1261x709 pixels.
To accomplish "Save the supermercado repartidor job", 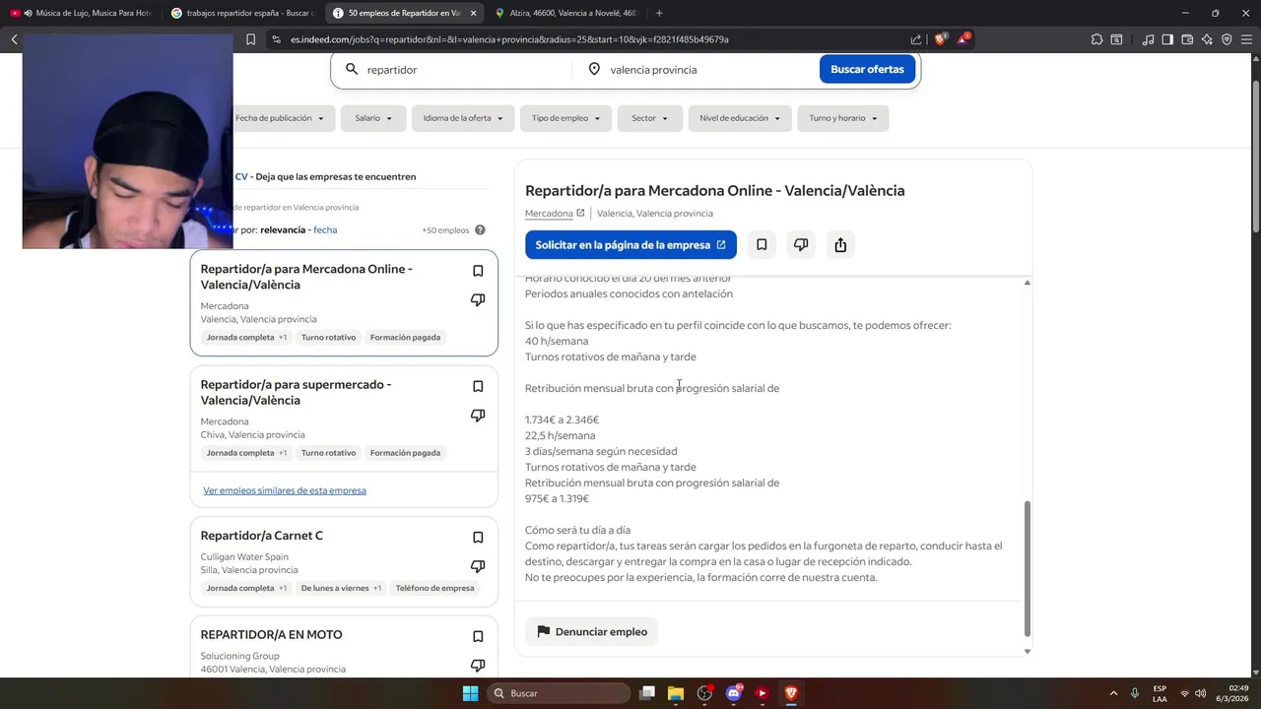I will pyautogui.click(x=478, y=386).
